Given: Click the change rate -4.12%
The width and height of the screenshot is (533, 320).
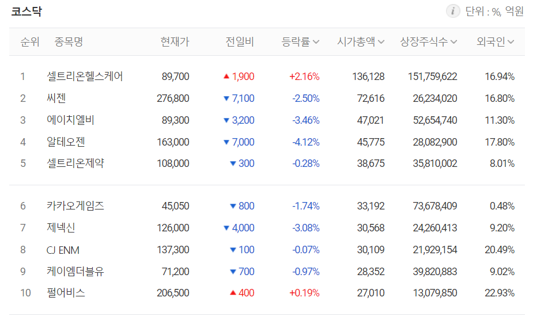Looking at the screenshot, I should click(306, 142).
